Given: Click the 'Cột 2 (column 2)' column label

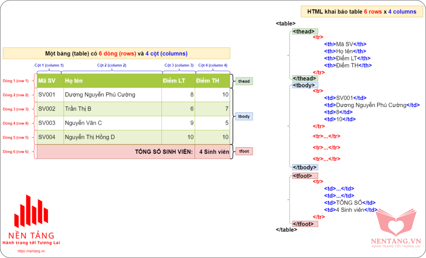Looking at the screenshot, I should coord(111,65).
